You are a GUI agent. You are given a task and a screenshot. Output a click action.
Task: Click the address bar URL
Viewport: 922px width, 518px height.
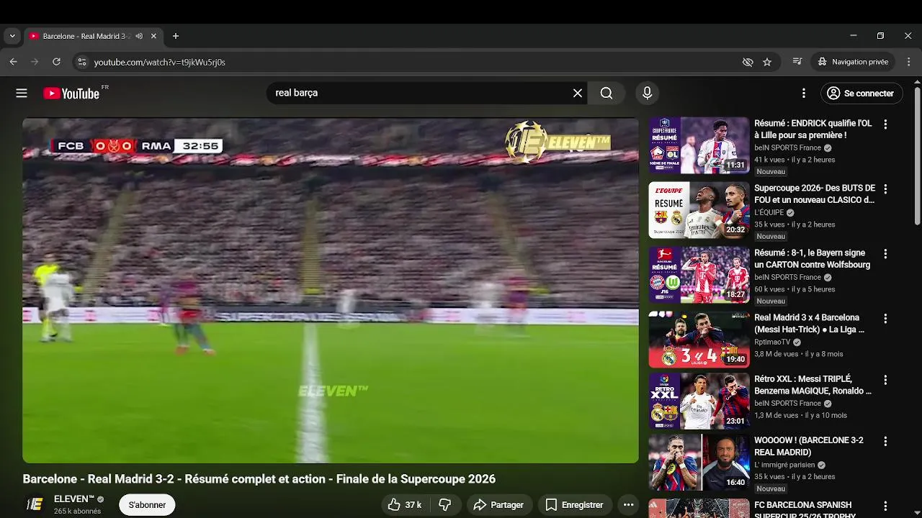(x=160, y=63)
